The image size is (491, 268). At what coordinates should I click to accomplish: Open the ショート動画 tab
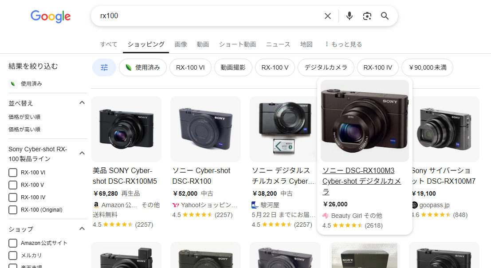click(237, 44)
